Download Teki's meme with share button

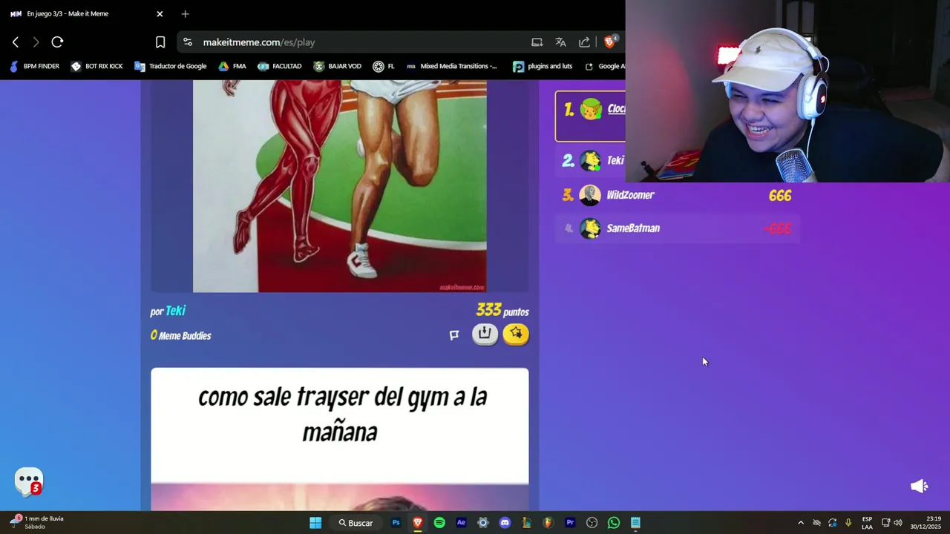(485, 334)
